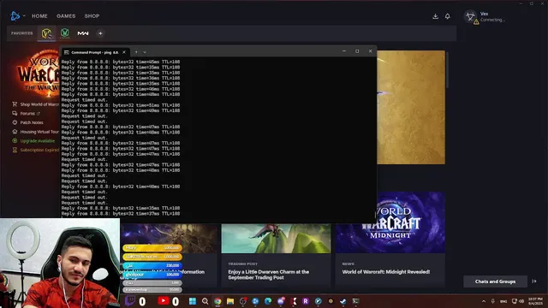This screenshot has height=308, width=548.
Task: Click the first 'Request timed out.' line
Action: point(85,100)
